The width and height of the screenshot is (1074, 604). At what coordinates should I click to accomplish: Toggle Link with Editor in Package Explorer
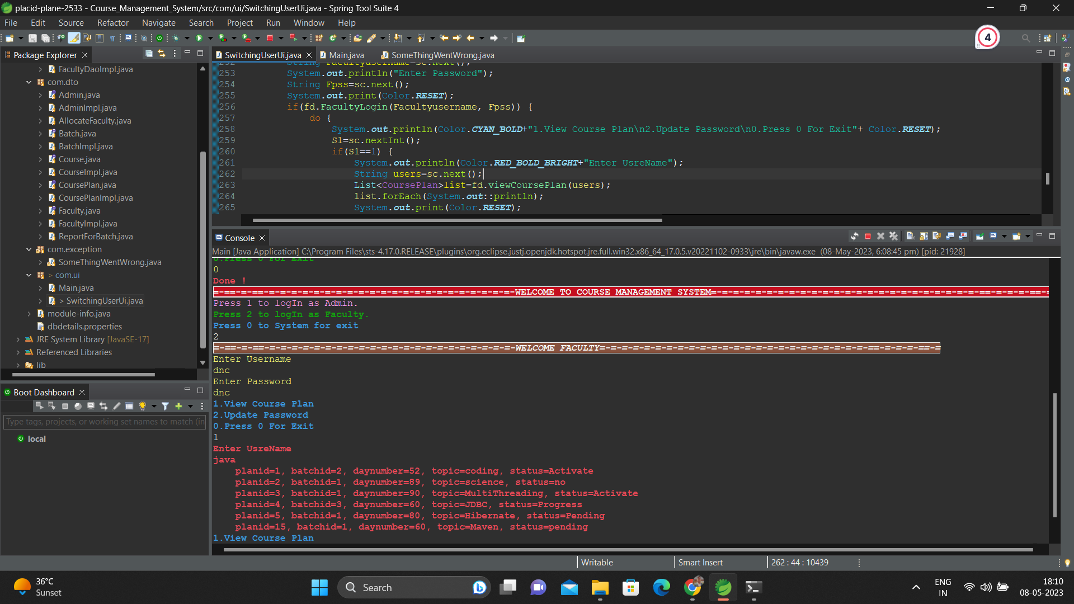[161, 53]
